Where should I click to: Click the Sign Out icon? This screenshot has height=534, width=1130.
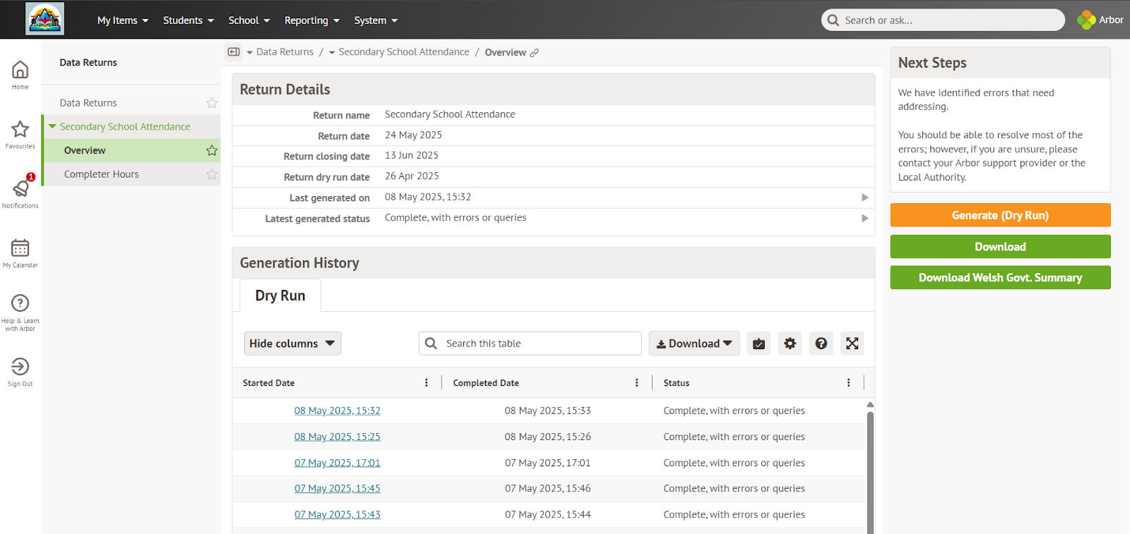click(x=20, y=367)
